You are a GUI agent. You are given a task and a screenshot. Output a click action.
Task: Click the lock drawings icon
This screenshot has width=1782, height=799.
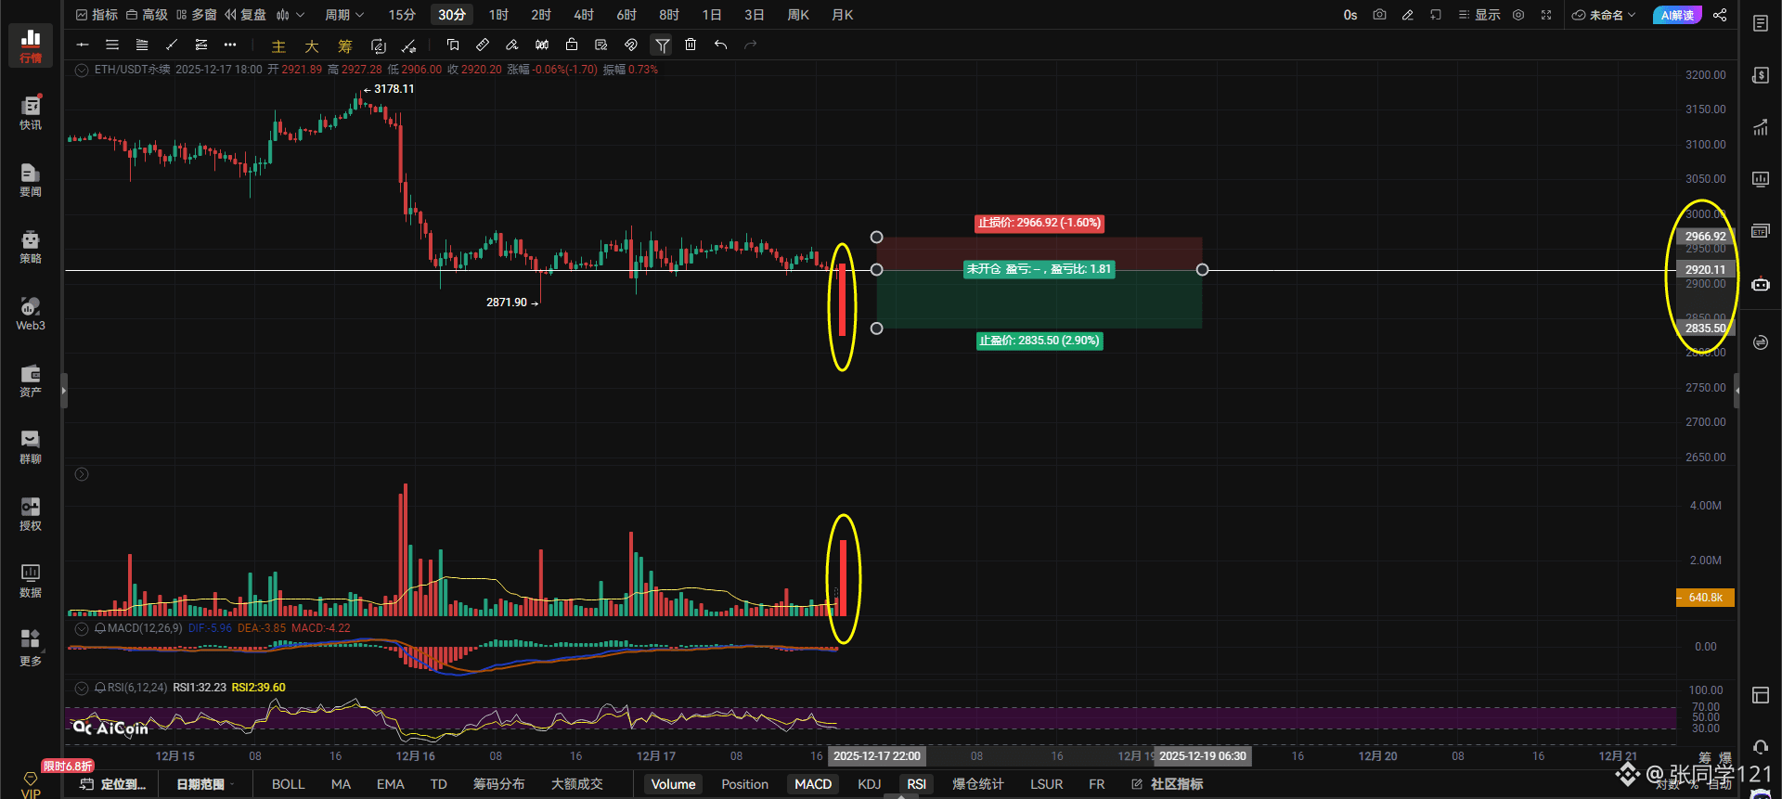(572, 45)
